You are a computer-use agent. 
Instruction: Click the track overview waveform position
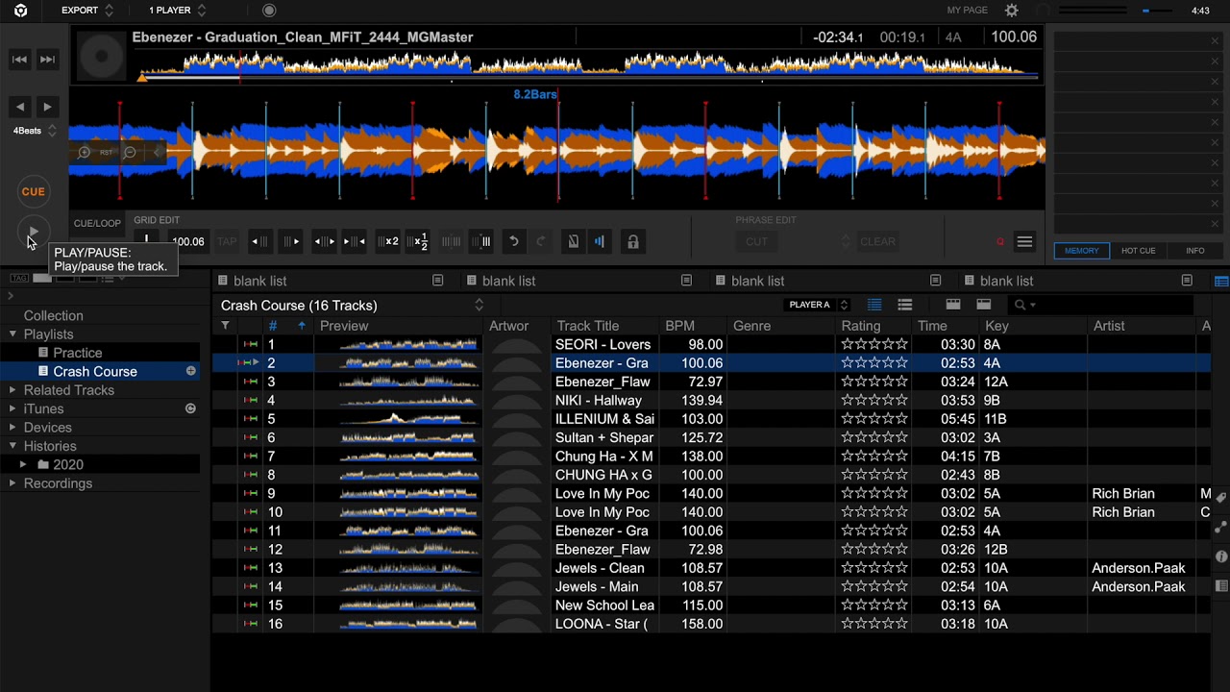coord(588,64)
